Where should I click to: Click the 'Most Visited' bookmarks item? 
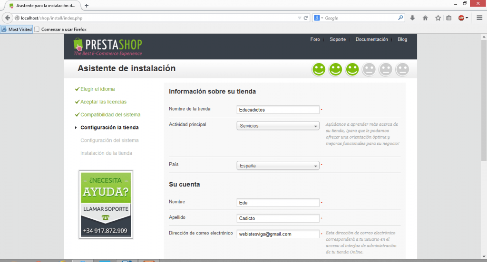tap(17, 29)
